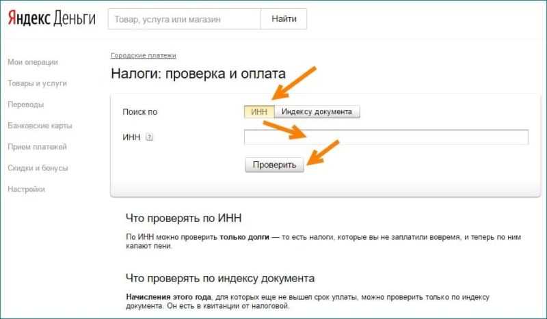Click the Поиск по label
547x319 pixels.
coord(139,112)
